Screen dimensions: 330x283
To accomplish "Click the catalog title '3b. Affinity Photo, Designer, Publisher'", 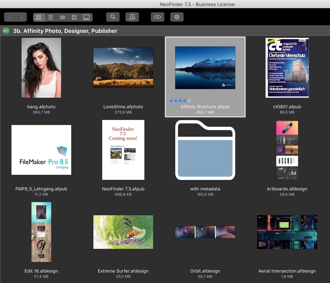I will pos(65,31).
